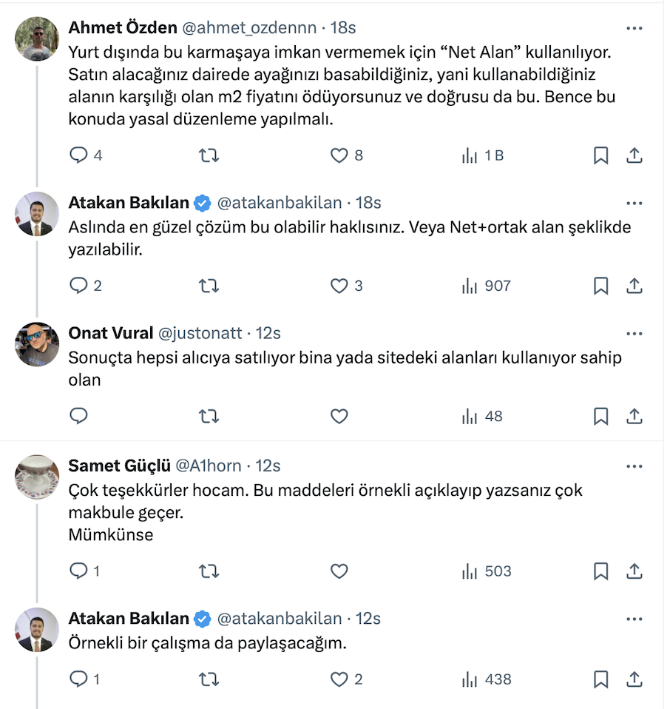
Task: Retweet Ahmet Özden's Net Alan tweet
Action: click(209, 155)
